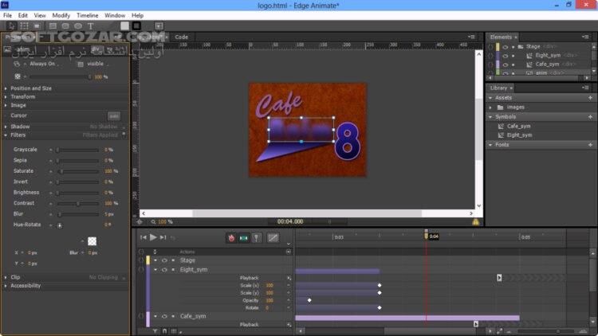The height and width of the screenshot is (336, 598).
Task: Click the layout preferences toolbar icon
Action: coord(159,26)
